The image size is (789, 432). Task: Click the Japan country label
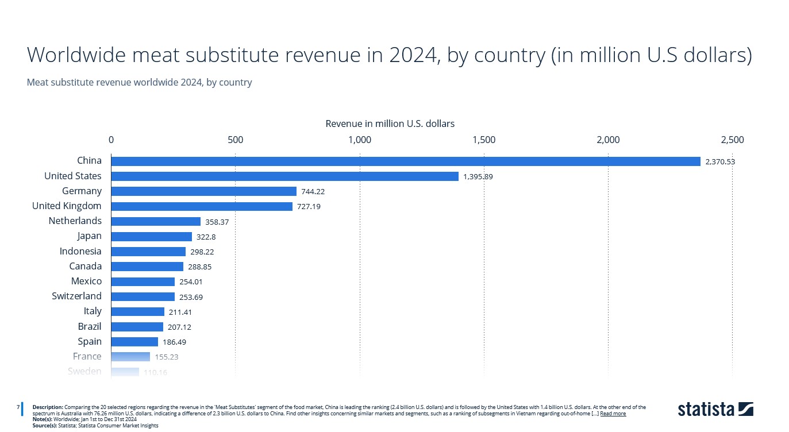click(90, 236)
